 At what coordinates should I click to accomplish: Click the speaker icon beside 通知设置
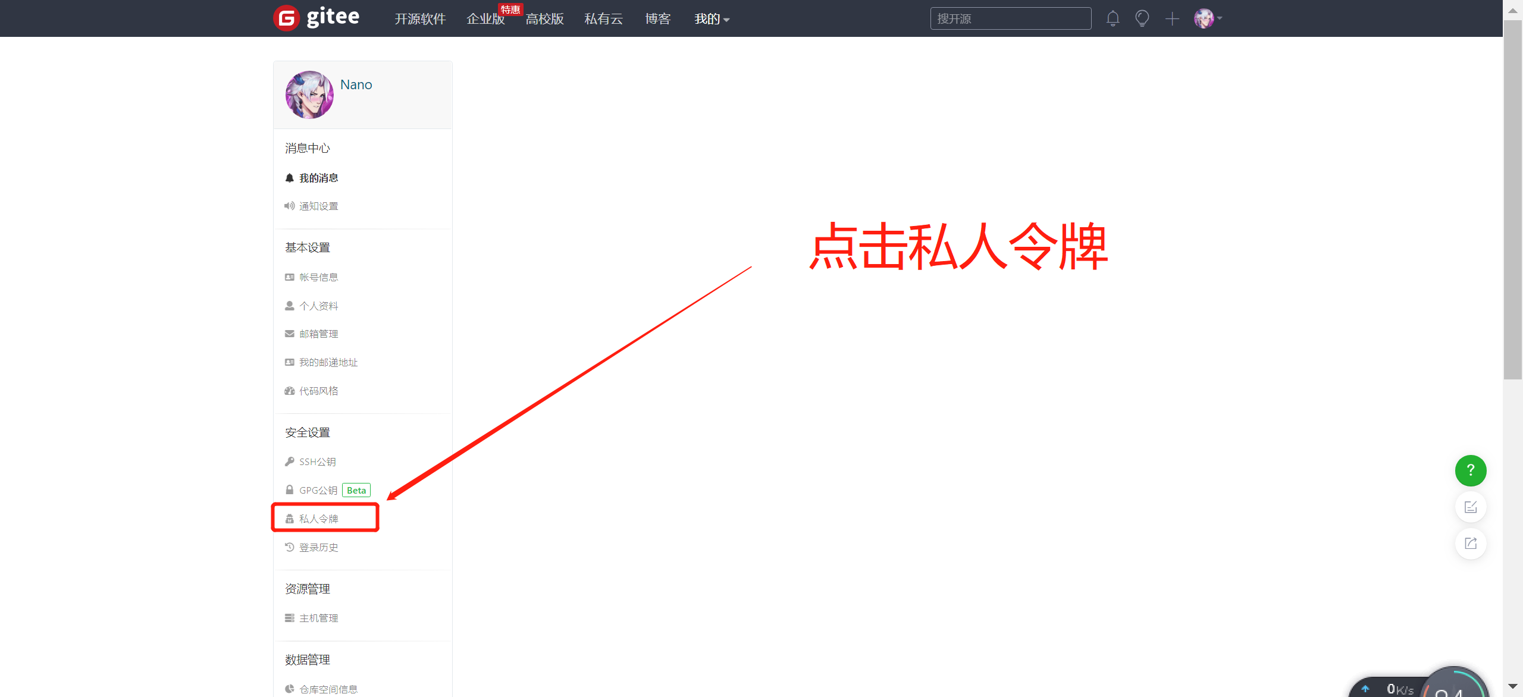coord(290,206)
